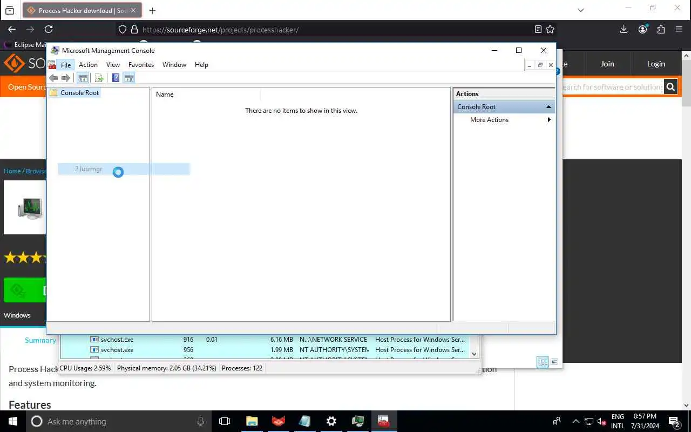Open the Favorites menu in MMC
Viewport: 691px width, 432px height.
(141, 65)
